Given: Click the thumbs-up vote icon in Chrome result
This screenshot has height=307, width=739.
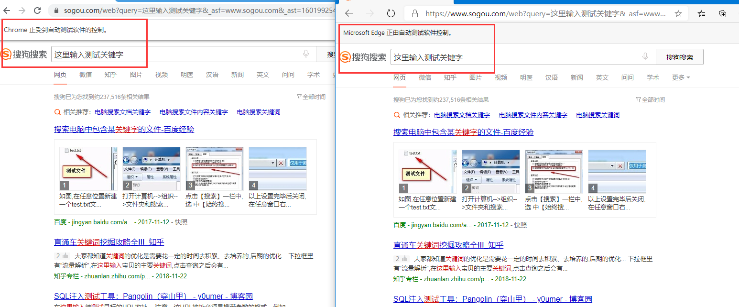Looking at the screenshot, I should coord(65,256).
